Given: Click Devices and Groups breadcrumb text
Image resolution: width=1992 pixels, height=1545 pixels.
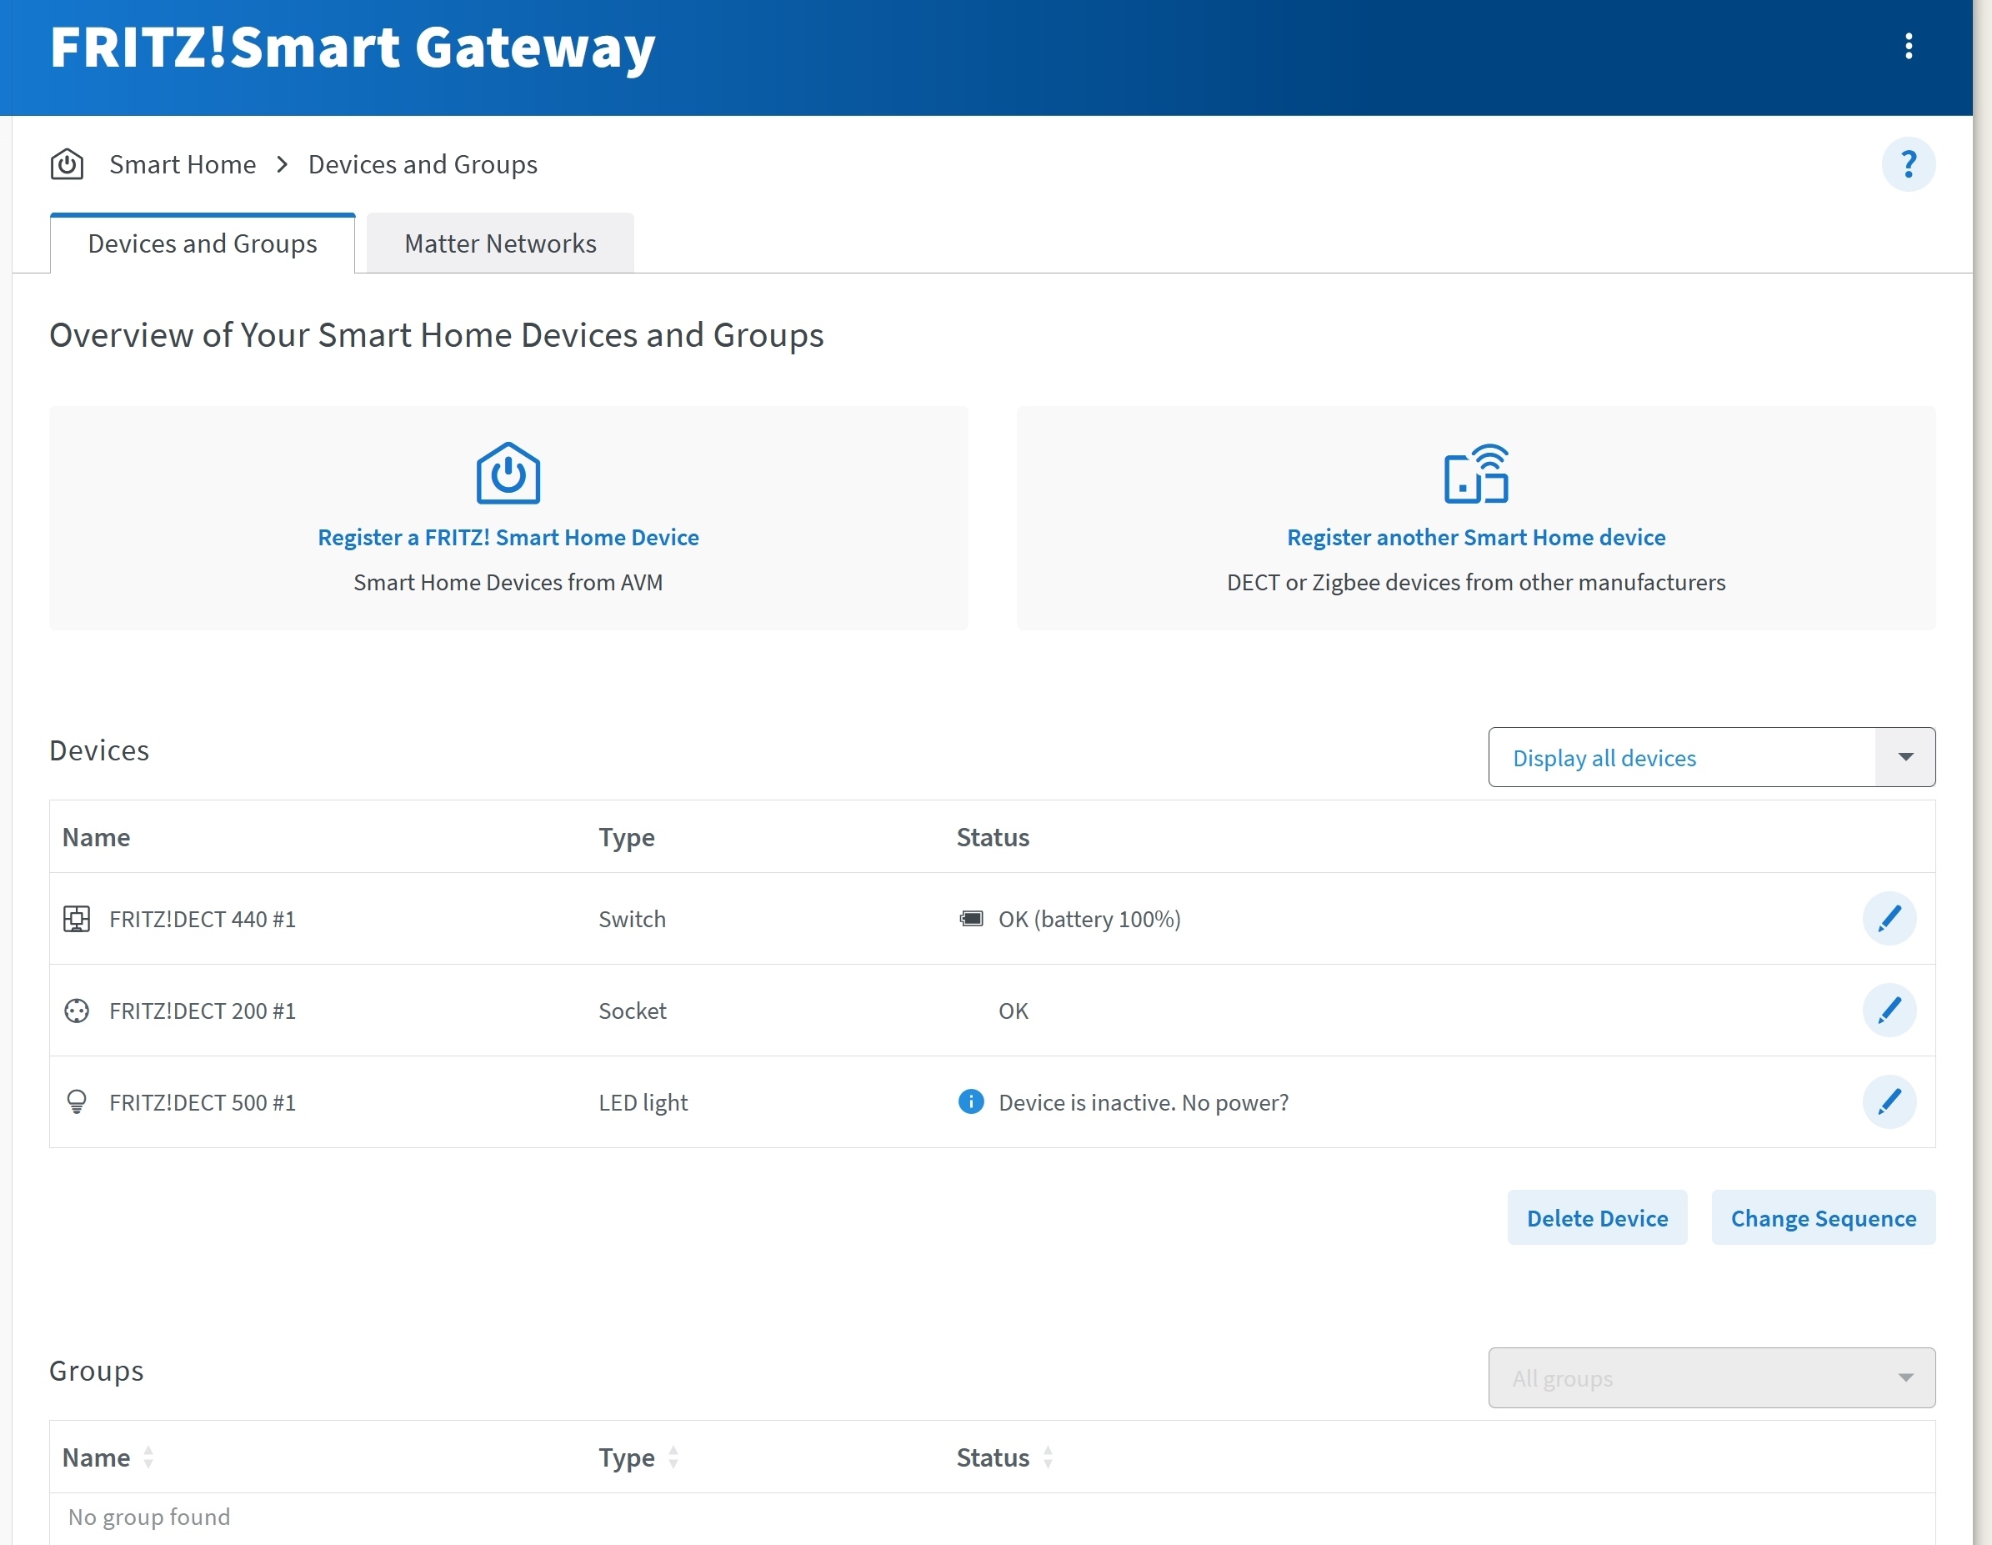Looking at the screenshot, I should click(x=423, y=165).
